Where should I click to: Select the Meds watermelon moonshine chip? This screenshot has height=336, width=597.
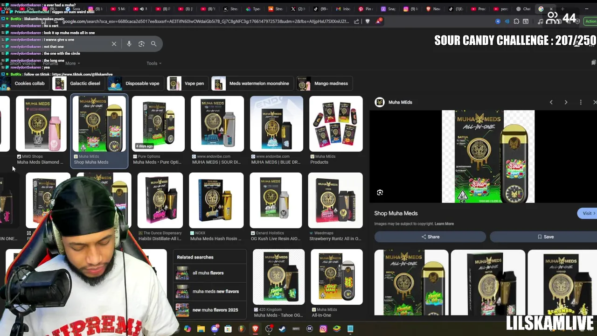(252, 84)
